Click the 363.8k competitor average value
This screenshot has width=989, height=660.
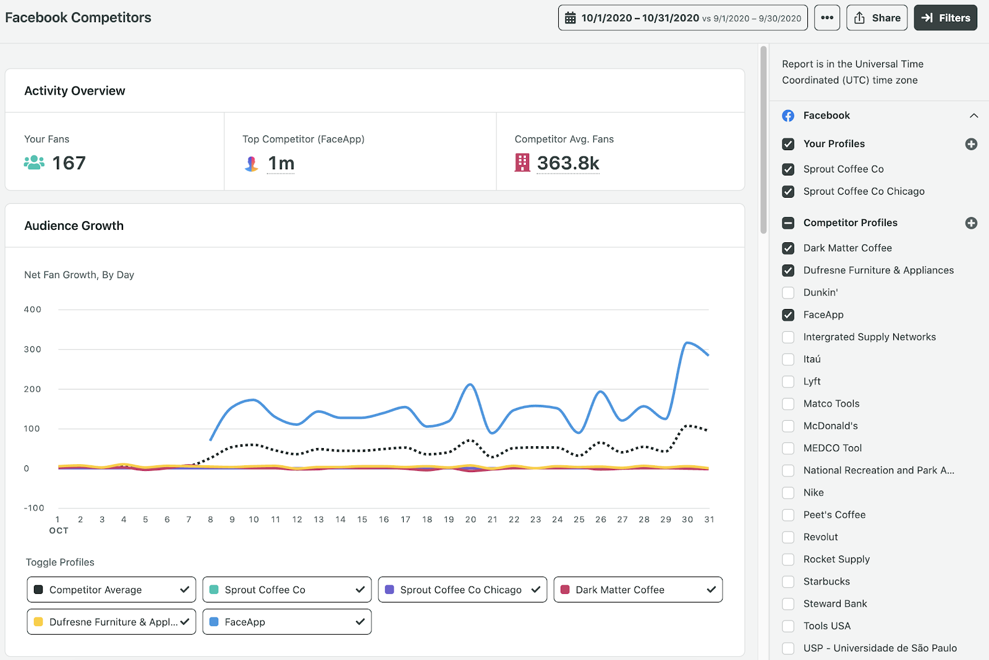click(x=568, y=163)
